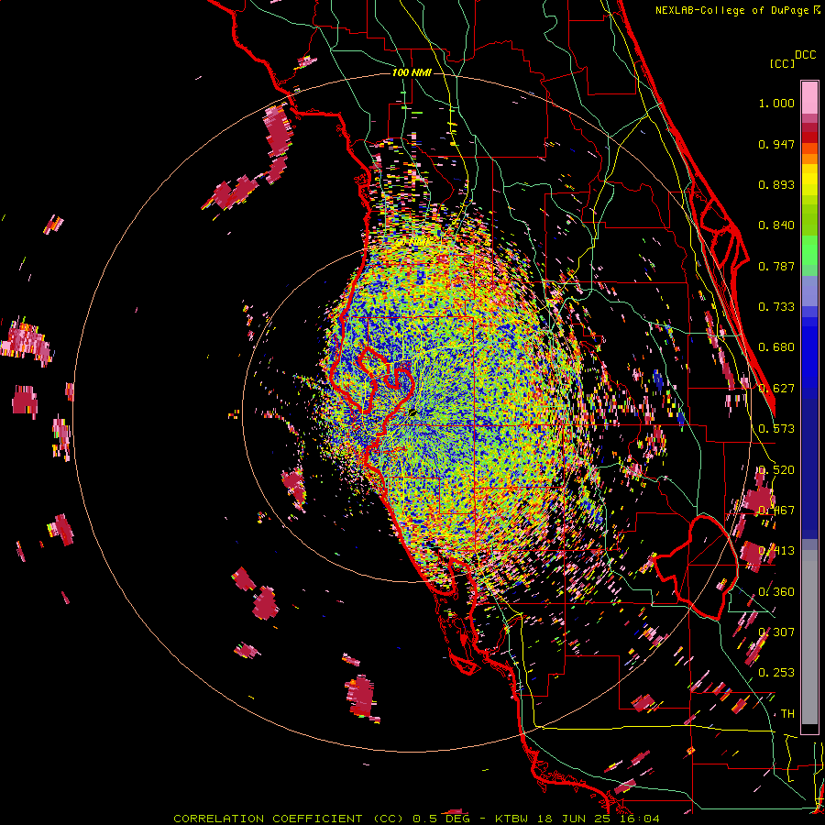Click the DCC [CC] legend heading
Image resolution: width=825 pixels, height=825 pixels.
(x=792, y=59)
